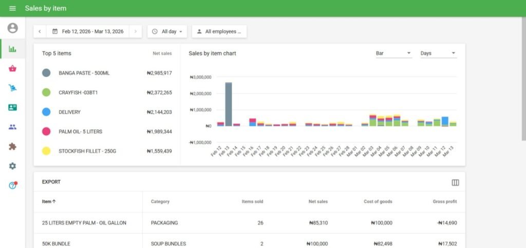Go to previous date period
Screen dimensions: 526x248
point(40,31)
